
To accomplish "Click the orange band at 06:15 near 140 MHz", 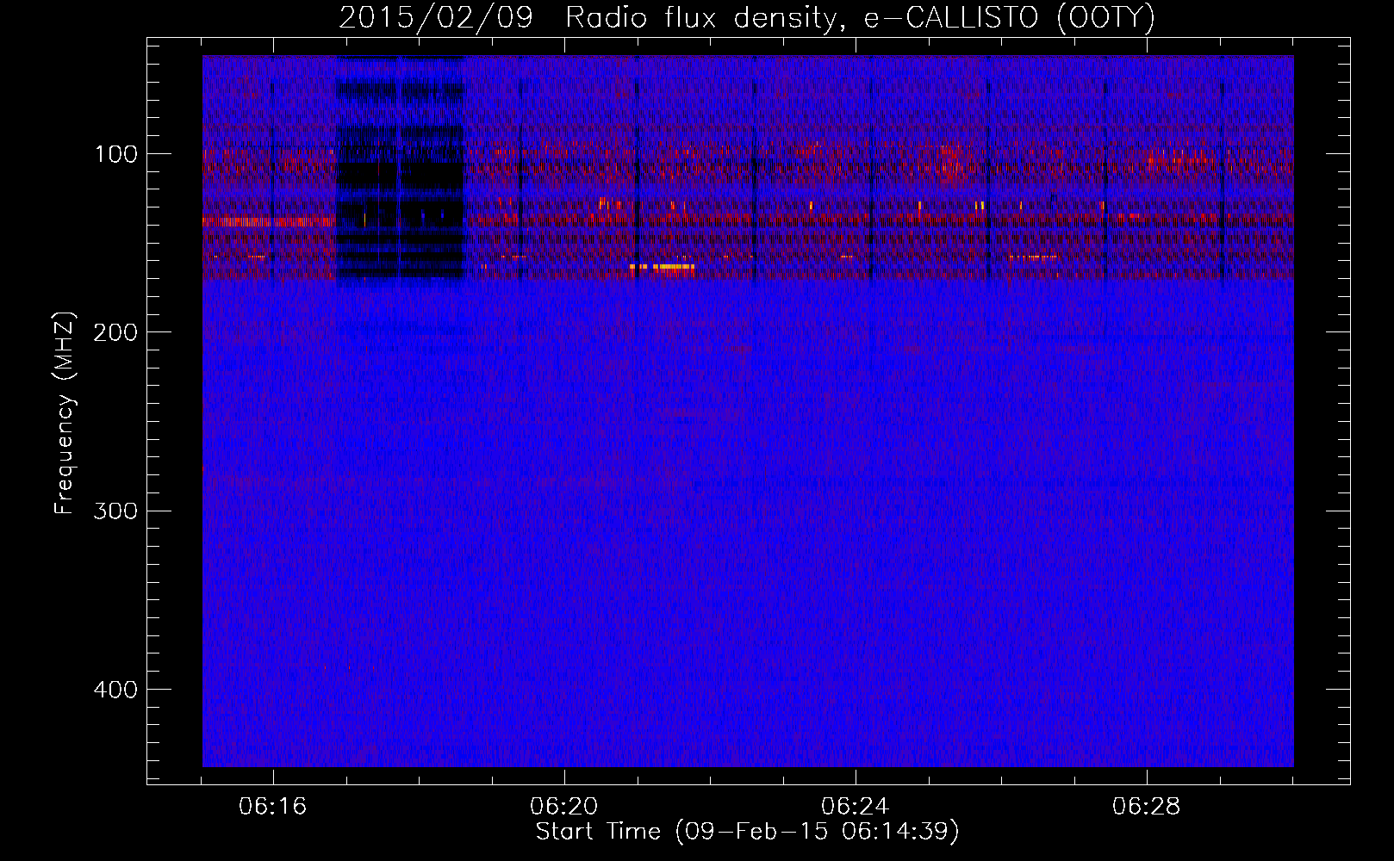I will point(268,221).
